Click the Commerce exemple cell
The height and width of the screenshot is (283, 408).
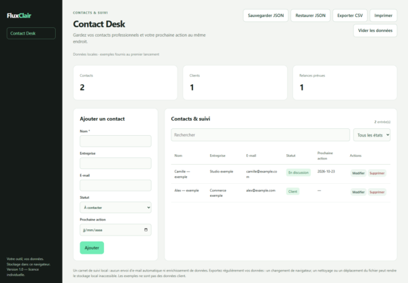click(218, 193)
